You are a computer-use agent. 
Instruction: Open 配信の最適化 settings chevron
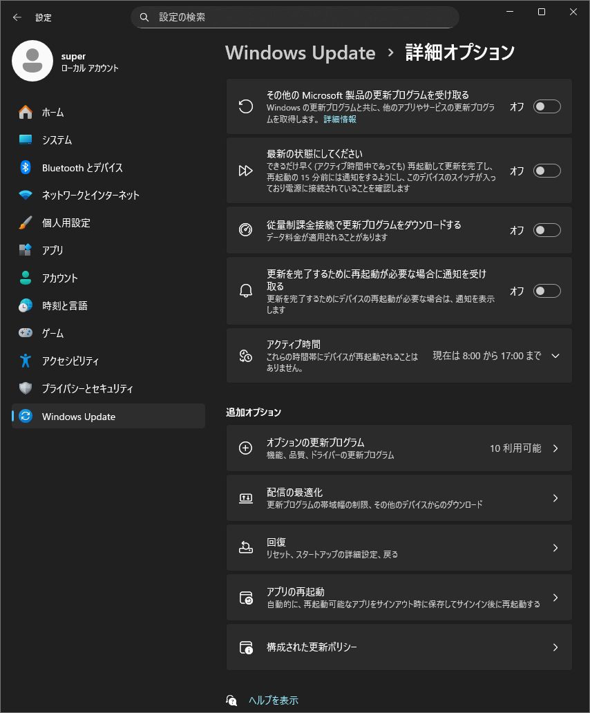[555, 498]
